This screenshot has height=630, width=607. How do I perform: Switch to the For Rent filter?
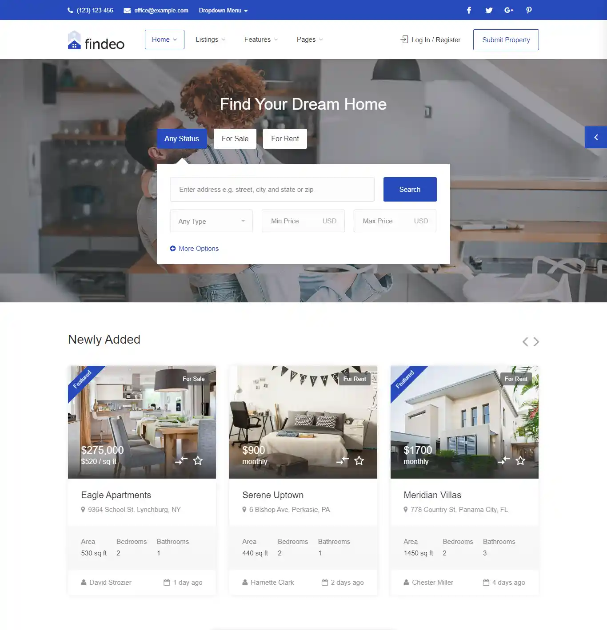[x=285, y=138]
